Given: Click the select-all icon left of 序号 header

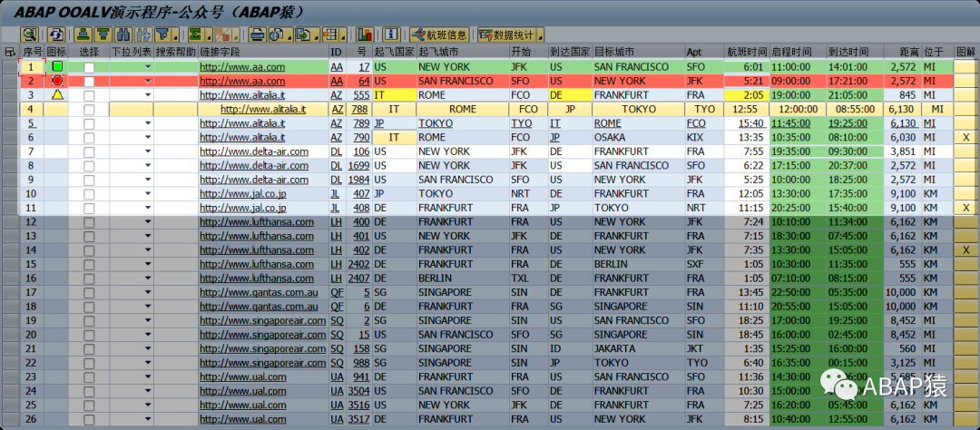Looking at the screenshot, I should point(10,51).
